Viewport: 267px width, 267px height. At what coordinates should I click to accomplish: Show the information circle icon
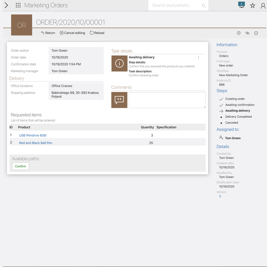click(256, 33)
